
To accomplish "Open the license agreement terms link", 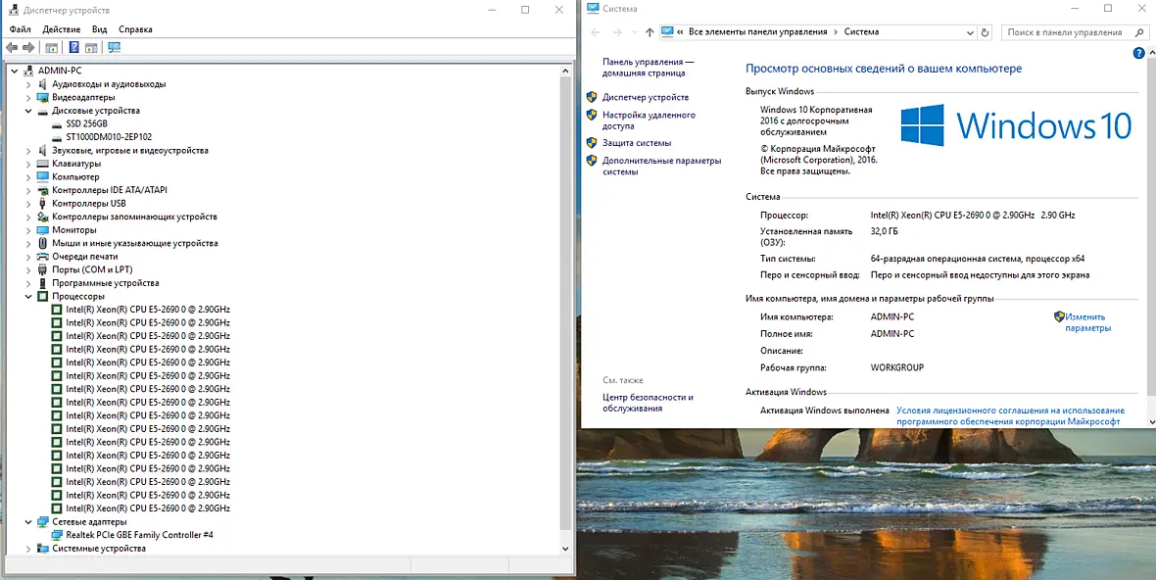I will [x=1010, y=415].
